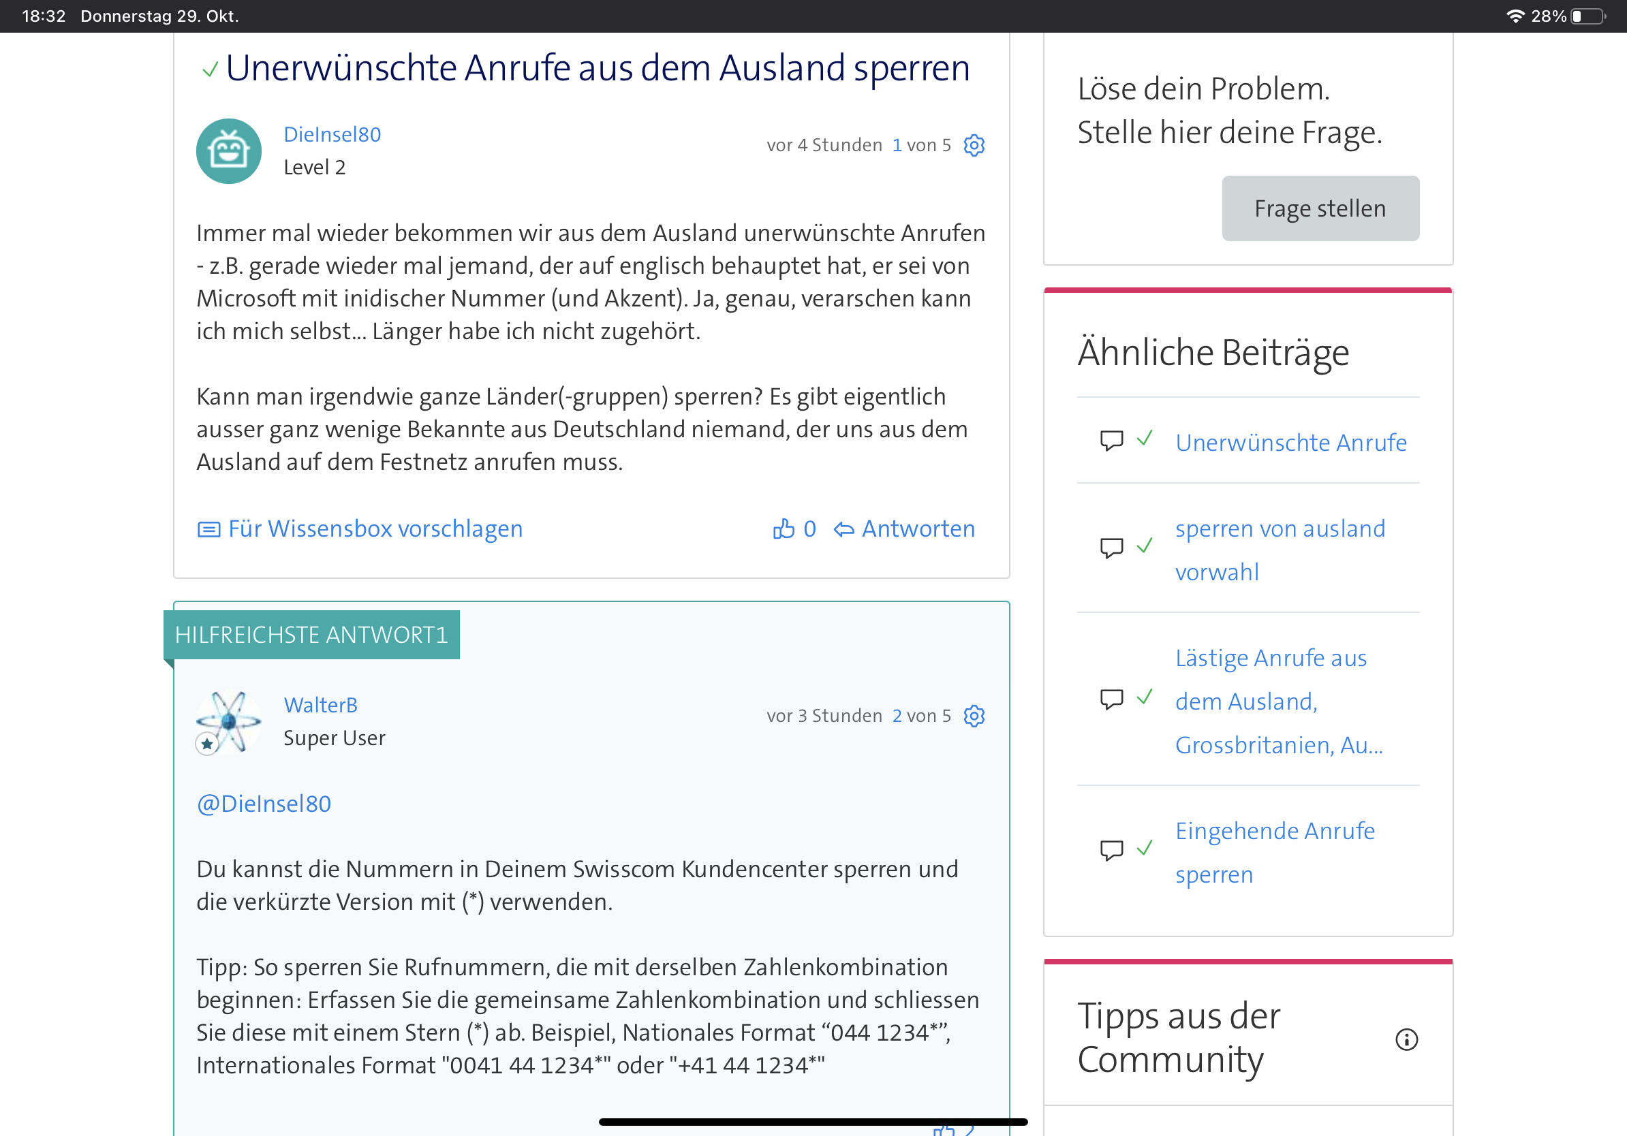This screenshot has height=1136, width=1627.
Task: Tap the Wi-Fi icon in the status bar
Action: pyautogui.click(x=1515, y=15)
